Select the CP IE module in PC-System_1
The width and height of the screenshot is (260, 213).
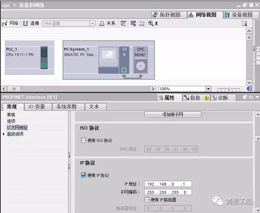click(124, 60)
